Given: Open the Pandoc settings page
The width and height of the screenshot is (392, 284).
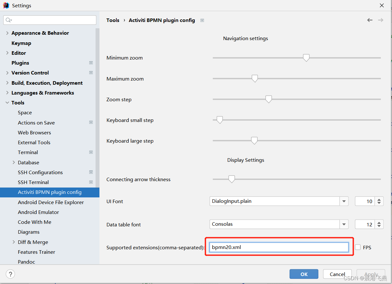Looking at the screenshot, I should (26, 262).
